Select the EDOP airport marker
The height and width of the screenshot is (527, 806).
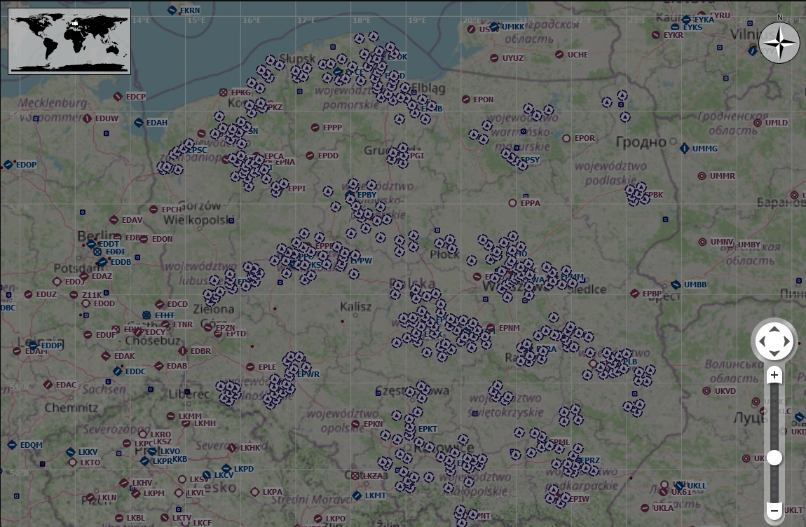[x=8, y=165]
